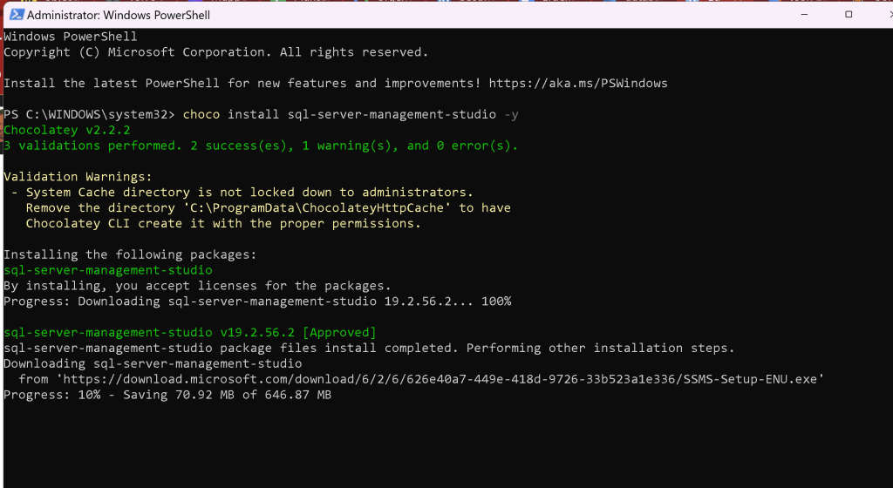
Task: Click 'By installing, you accept licenses' line
Action: point(197,286)
